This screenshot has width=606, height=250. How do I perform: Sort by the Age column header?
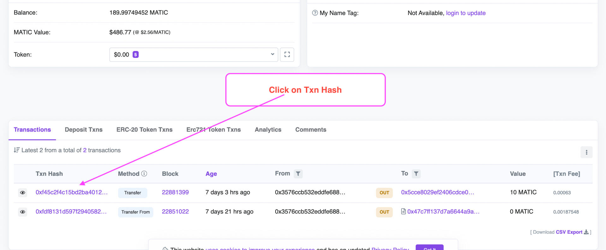point(211,174)
